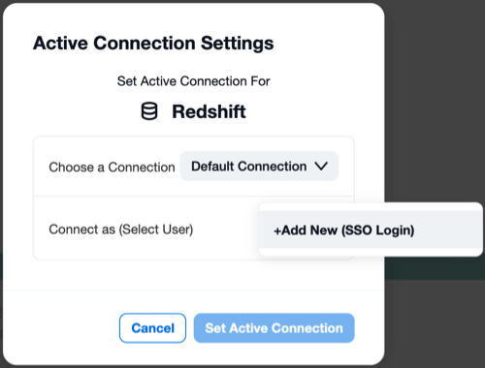The height and width of the screenshot is (368, 485).
Task: Click "Default Connection" text inside the selector
Action: click(249, 167)
